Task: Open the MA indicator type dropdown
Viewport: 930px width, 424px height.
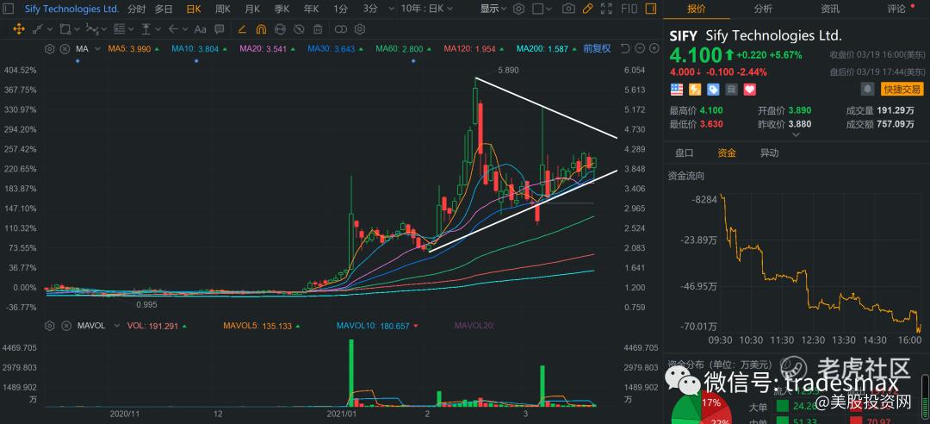Action: (x=96, y=49)
